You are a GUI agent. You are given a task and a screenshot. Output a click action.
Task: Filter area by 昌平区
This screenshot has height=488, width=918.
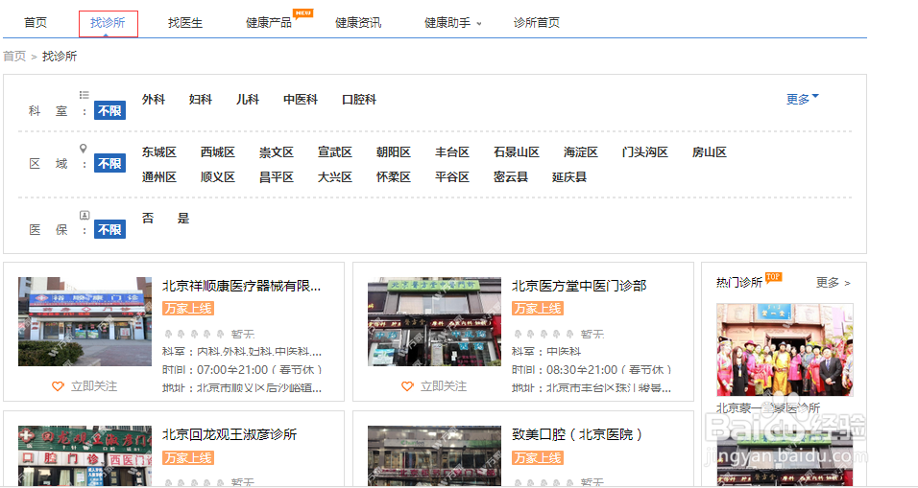tap(277, 177)
